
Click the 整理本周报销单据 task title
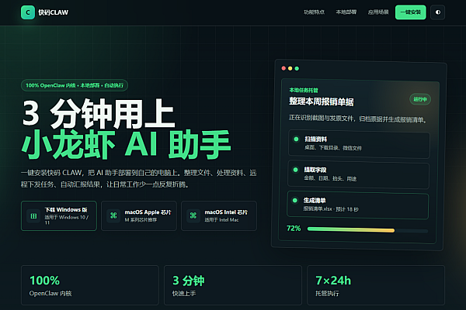(322, 102)
